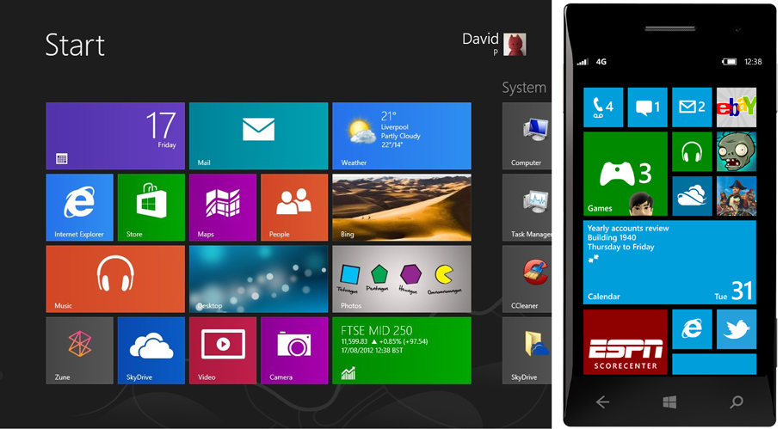Open the Computer tile under System

point(527,136)
